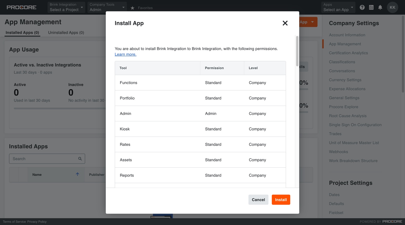Viewport: 405px width, 225px height.
Task: Sort by Name using the arrow icon
Action: (77, 174)
